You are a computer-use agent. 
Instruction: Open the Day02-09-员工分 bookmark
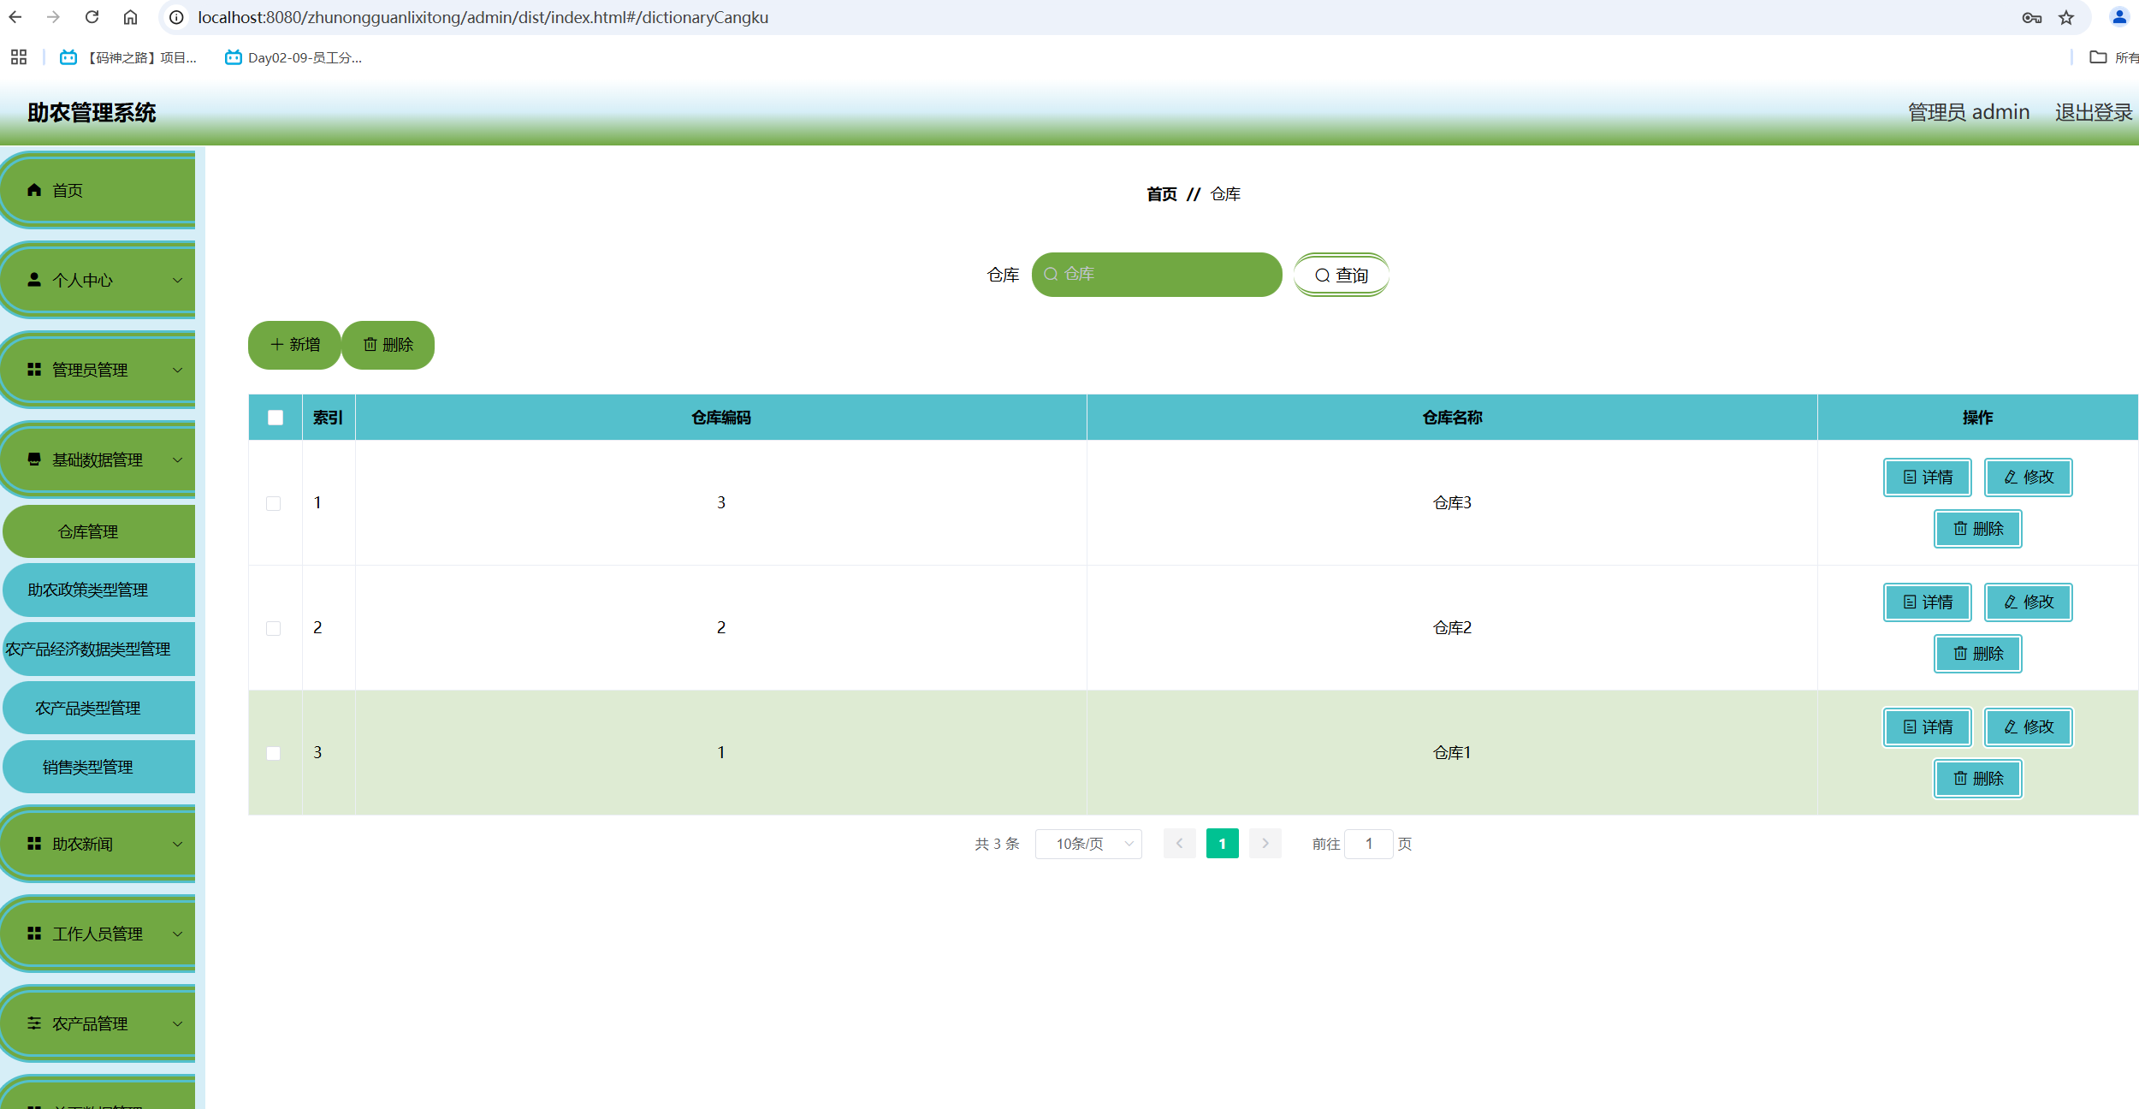coord(293,57)
